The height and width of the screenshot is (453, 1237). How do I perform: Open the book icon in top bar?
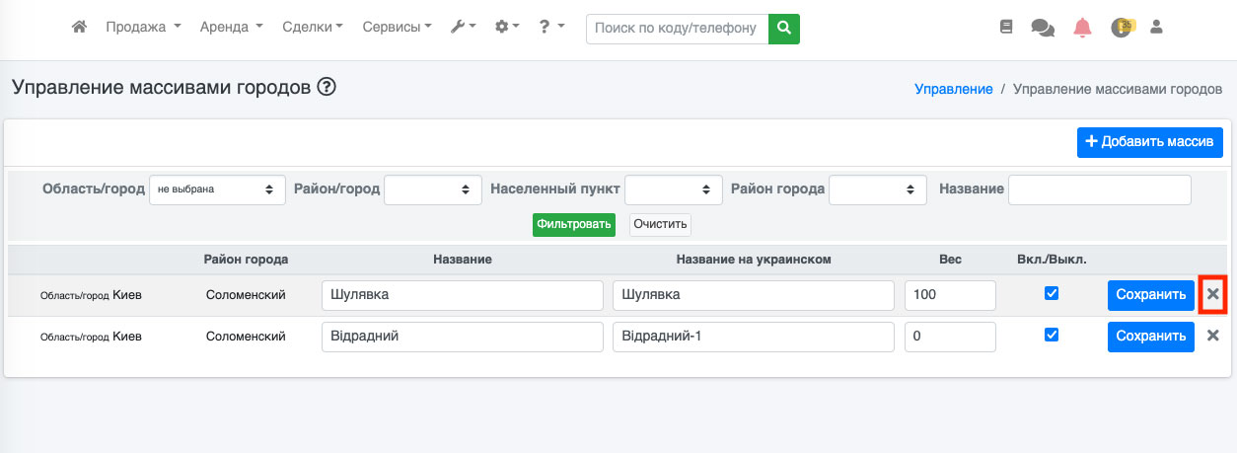tap(1006, 28)
